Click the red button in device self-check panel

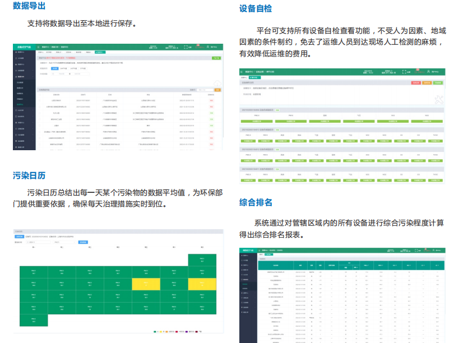click(415, 83)
